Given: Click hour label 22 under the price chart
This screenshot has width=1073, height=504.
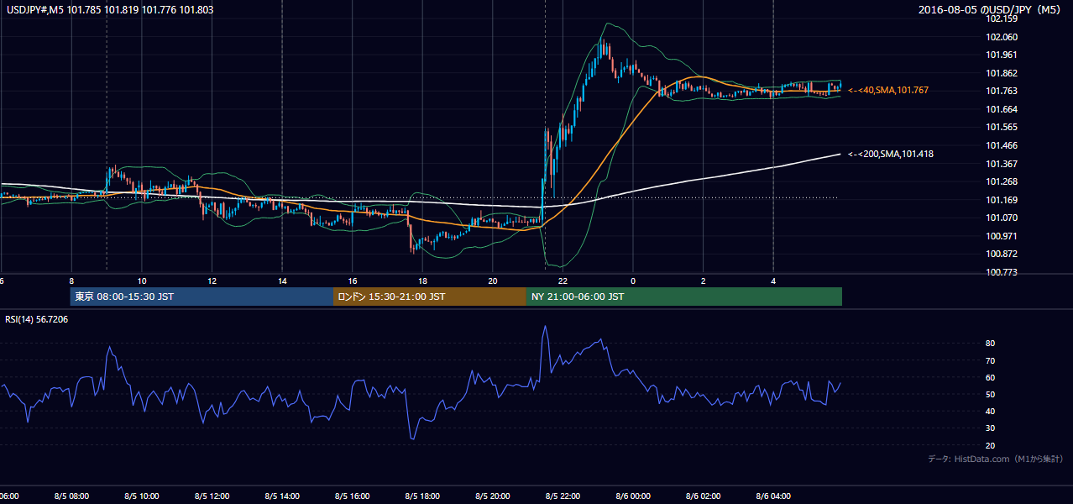Looking at the screenshot, I should click(x=563, y=281).
